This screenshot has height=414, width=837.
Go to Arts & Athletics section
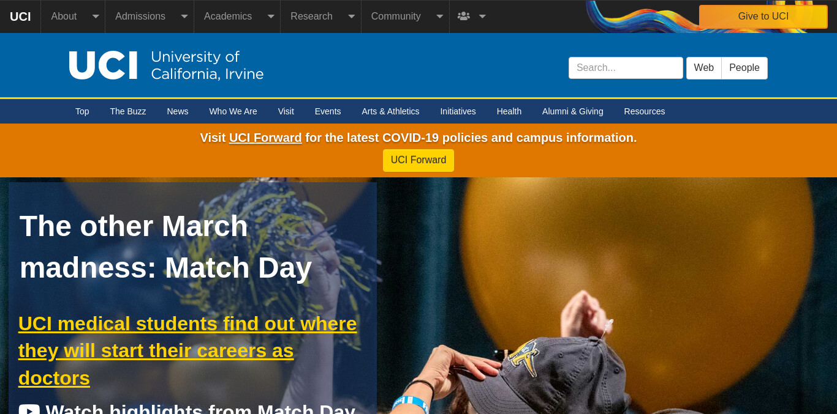[390, 111]
